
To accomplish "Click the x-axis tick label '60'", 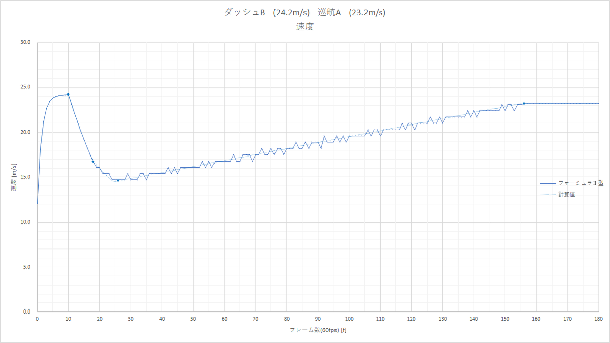I will pos(224,319).
